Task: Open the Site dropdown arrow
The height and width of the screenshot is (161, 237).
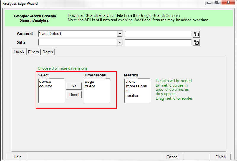Action: pos(120,42)
